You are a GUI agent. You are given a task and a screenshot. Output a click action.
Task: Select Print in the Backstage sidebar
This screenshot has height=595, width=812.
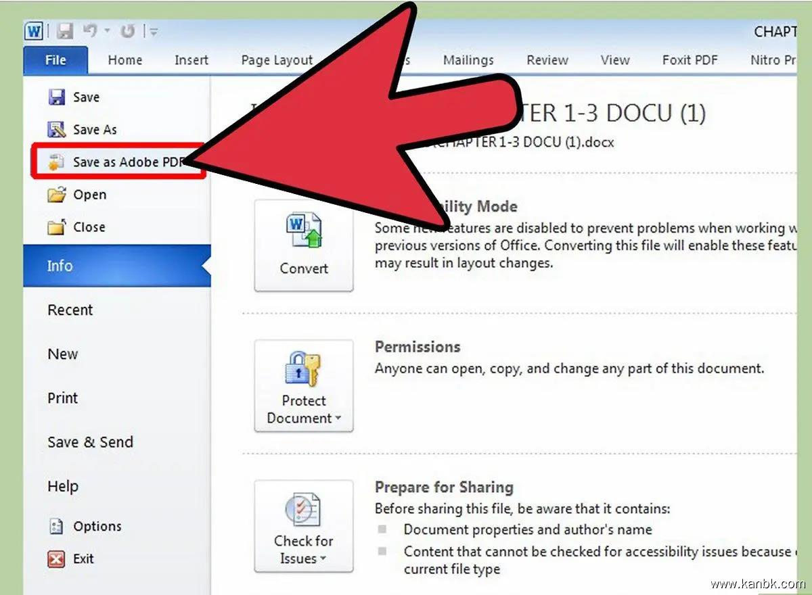63,398
